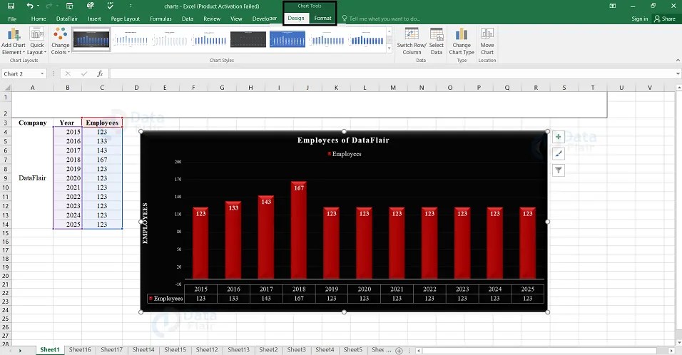The height and width of the screenshot is (355, 682).
Task: Select the chart title Employees of DataFlair
Action: (343, 140)
